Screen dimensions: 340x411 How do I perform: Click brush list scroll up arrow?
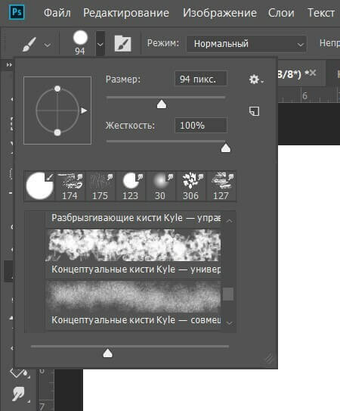click(229, 221)
